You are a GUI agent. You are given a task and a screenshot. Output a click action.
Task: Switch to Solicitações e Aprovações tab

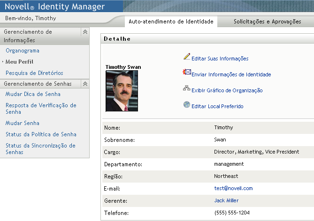[267, 22]
